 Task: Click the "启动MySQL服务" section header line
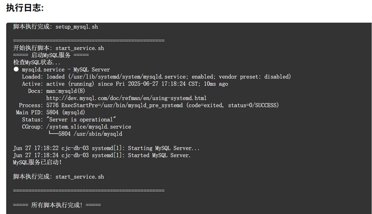51,55
